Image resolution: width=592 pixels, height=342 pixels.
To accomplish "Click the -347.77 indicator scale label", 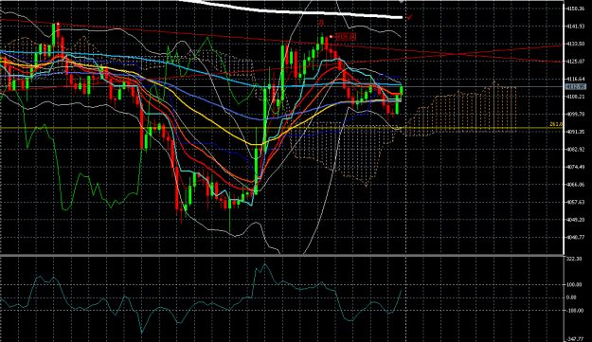I will 574,339.
